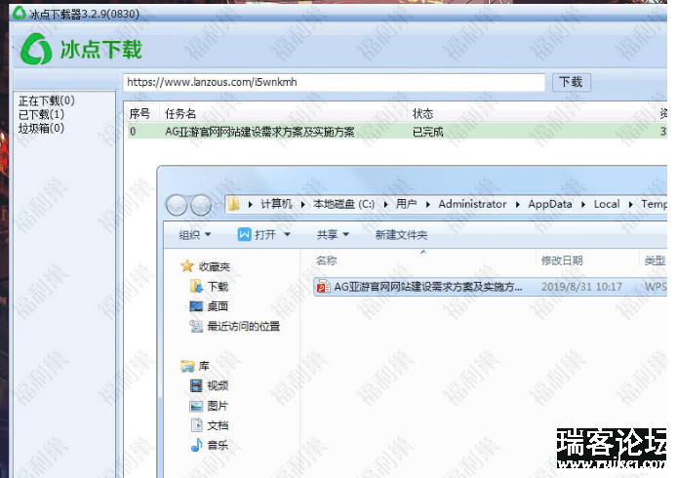Viewport: 677px width, 478px height.
Task: Click the 修改日期 column header
Action: coord(562,260)
